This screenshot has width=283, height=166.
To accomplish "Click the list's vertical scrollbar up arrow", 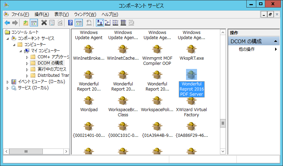I will [223, 33].
